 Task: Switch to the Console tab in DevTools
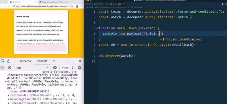42,61
